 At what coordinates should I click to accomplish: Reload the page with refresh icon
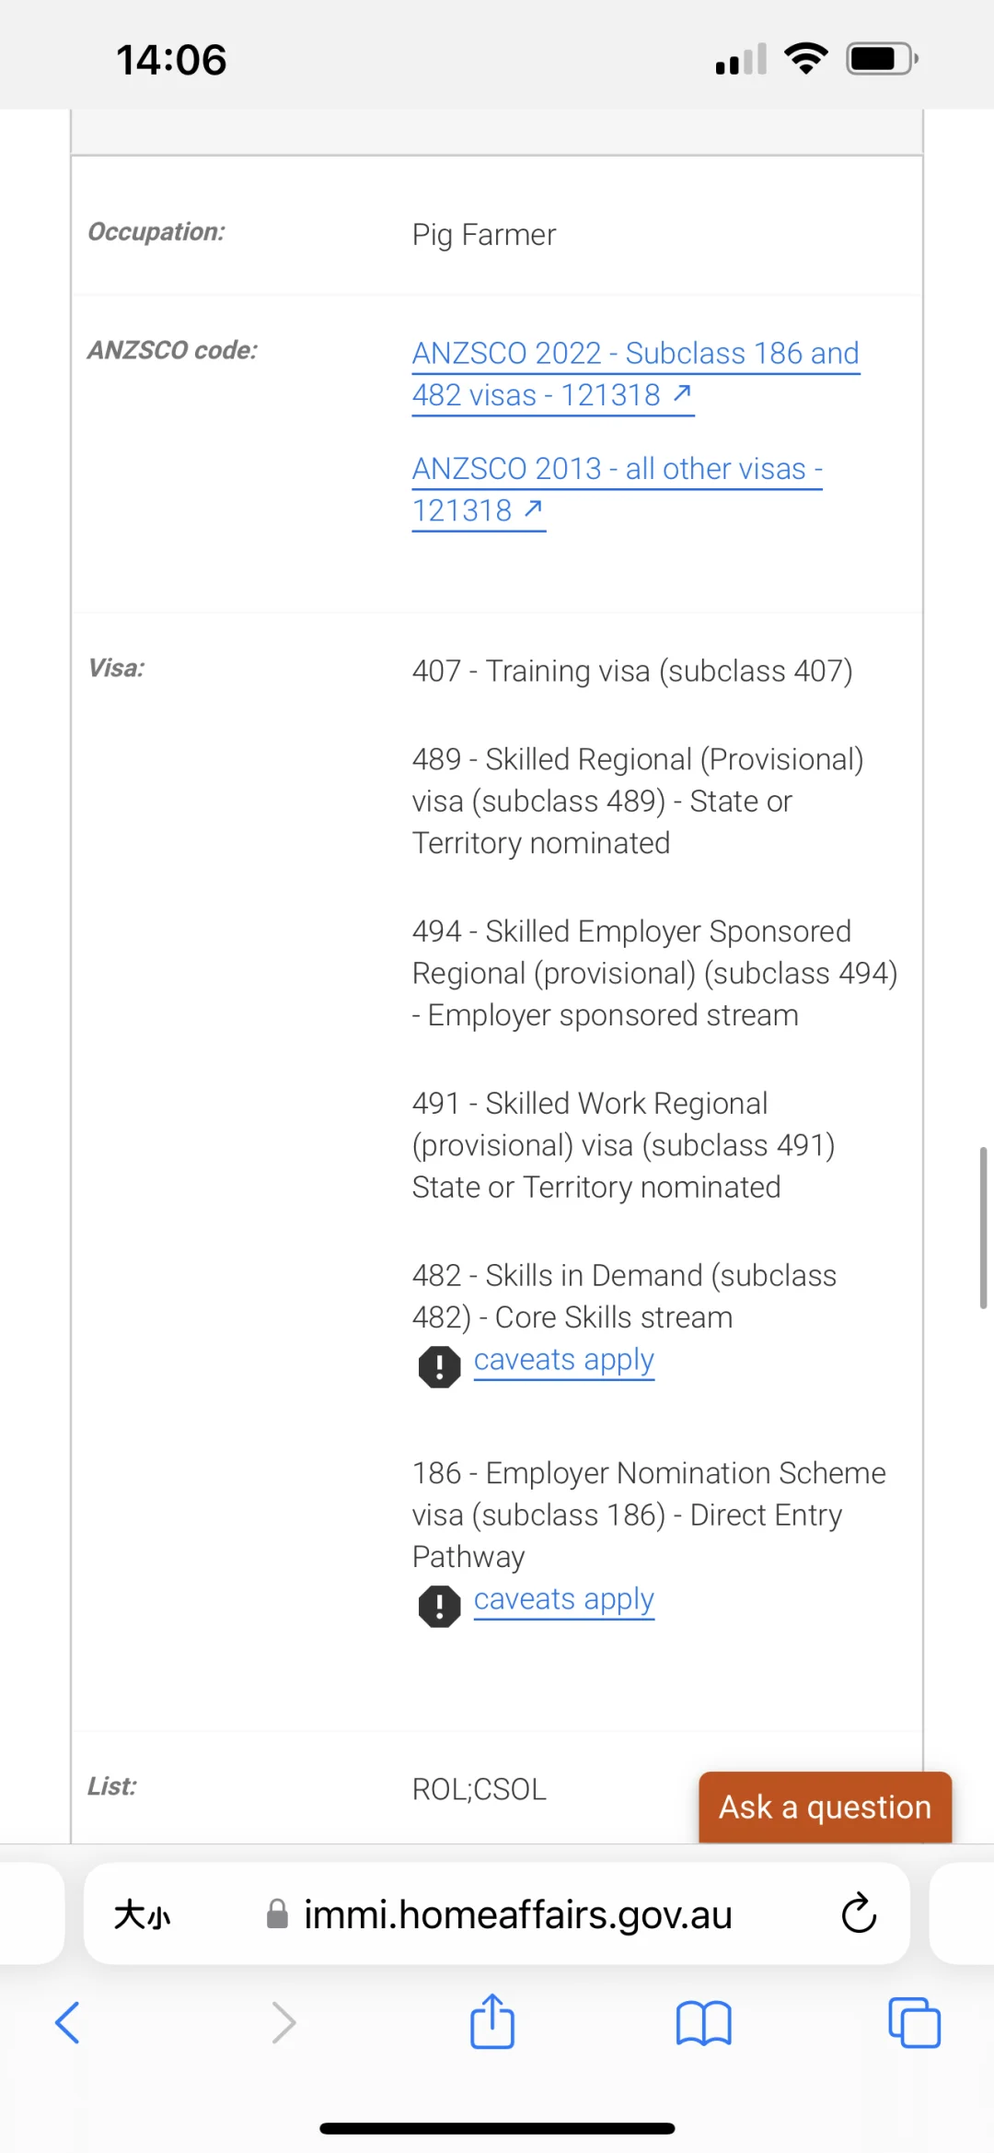click(859, 1913)
